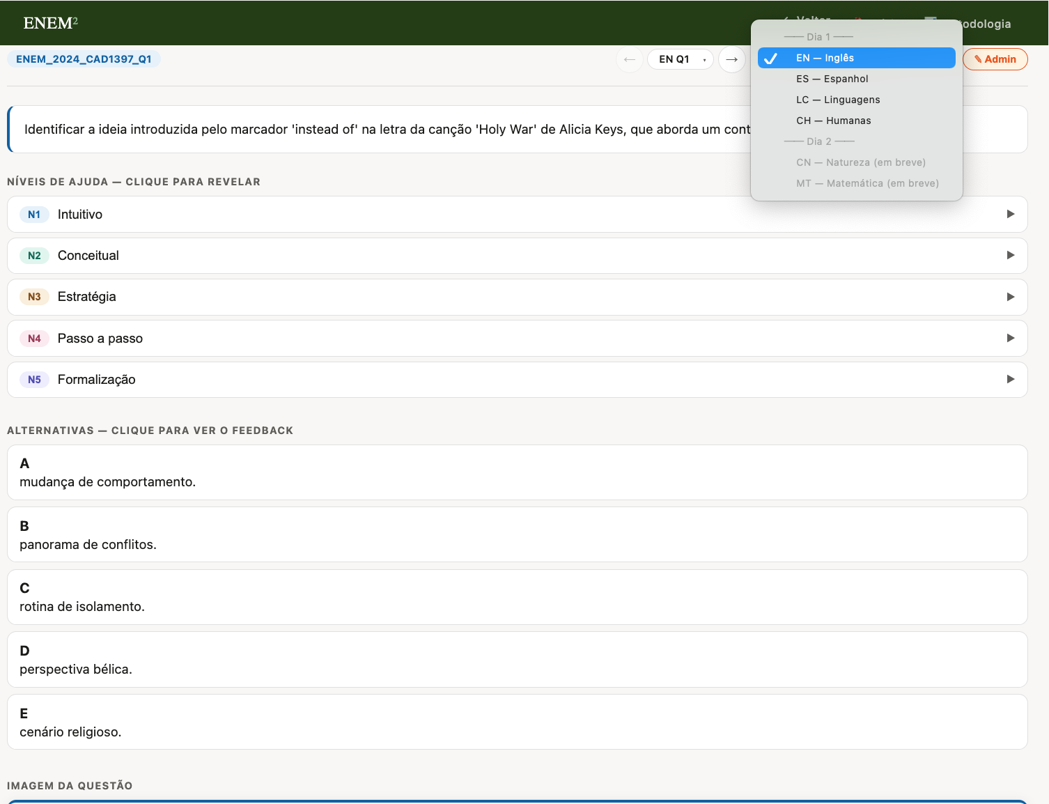Viewport: 1049px width, 804px height.
Task: Click the checkmark beside EN — Inglês
Action: coord(770,59)
